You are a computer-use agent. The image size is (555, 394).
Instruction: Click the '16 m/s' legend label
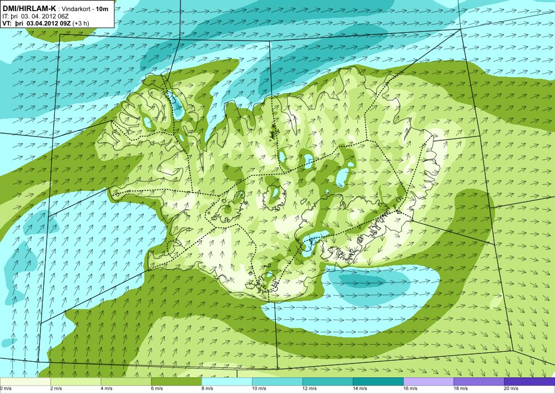[x=410, y=388]
